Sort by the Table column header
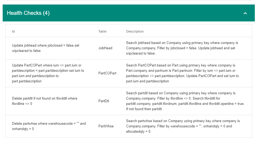This screenshot has width=262, height=143. point(102,32)
